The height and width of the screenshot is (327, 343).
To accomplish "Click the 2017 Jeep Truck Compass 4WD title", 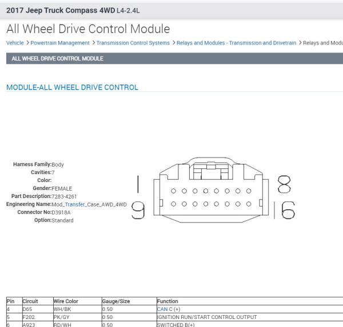I will [61, 10].
